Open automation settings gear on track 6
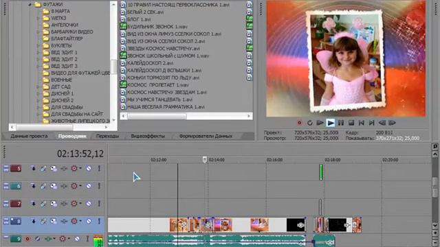Screen dimensions: 440x247 click(x=74, y=186)
